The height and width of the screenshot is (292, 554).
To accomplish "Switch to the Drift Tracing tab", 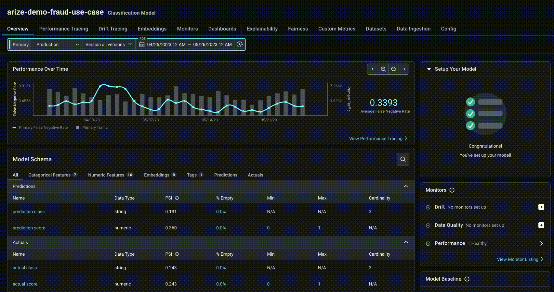I will tap(113, 29).
